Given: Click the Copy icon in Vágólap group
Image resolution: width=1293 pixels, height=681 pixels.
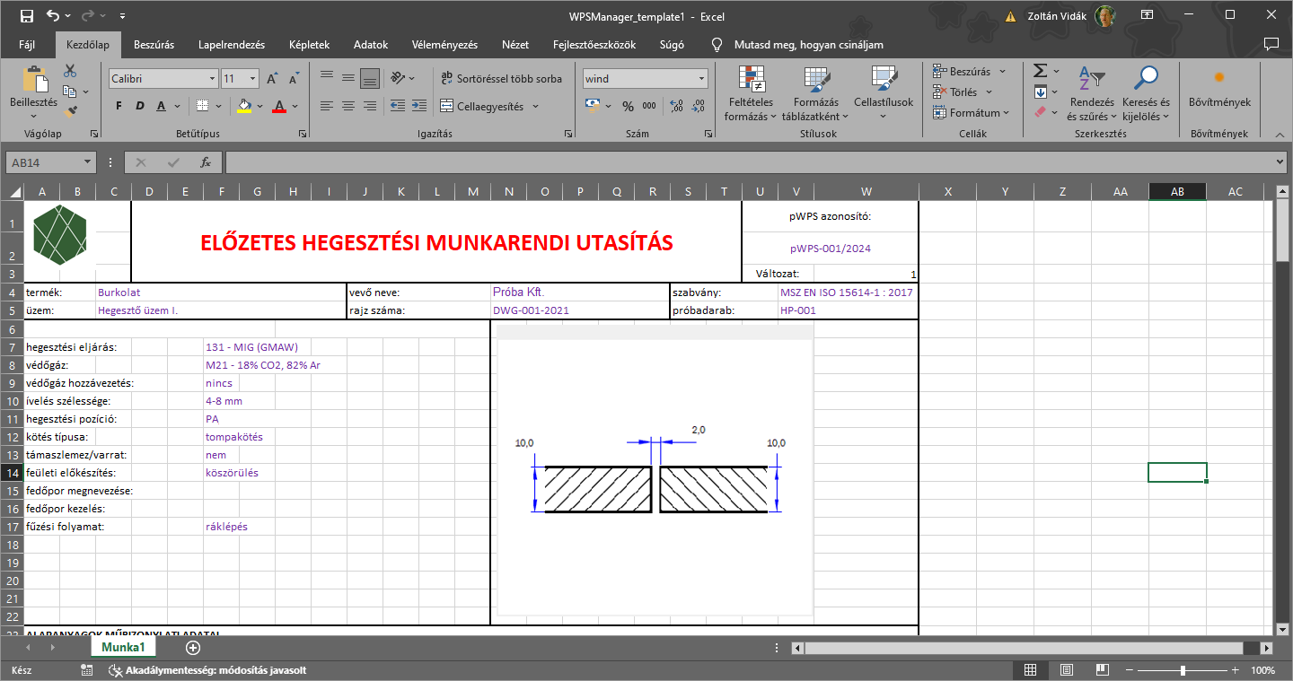Looking at the screenshot, I should (70, 92).
